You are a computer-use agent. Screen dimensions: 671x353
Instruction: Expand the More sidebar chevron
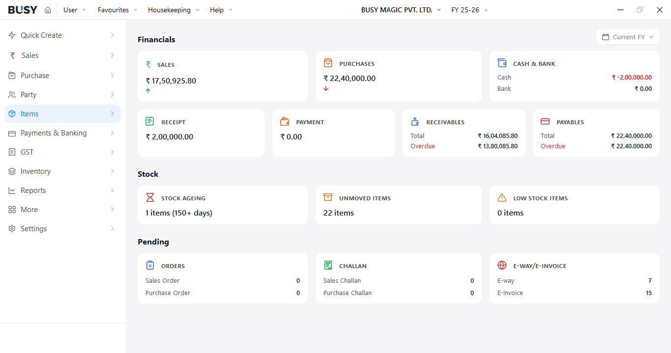point(112,210)
